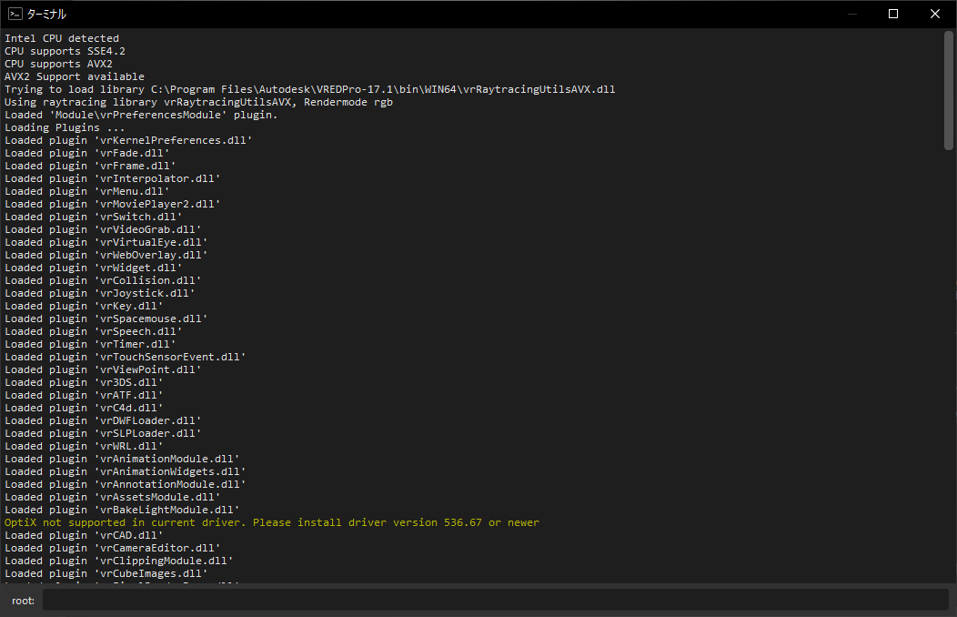Click the vrBakeLightModule.dll log line

pos(121,510)
